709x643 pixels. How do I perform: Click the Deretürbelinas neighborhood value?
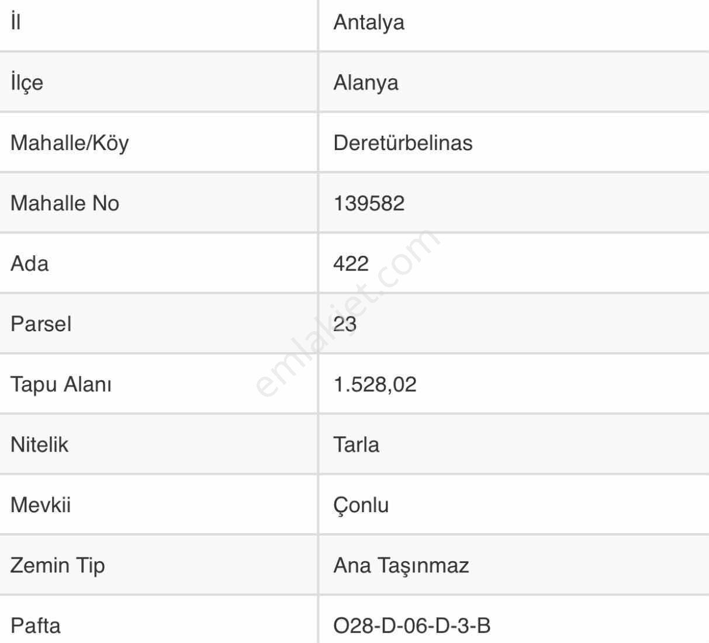pyautogui.click(x=403, y=143)
